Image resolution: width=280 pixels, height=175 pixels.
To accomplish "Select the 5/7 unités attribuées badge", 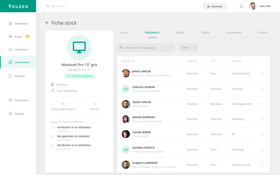I will point(79,76).
